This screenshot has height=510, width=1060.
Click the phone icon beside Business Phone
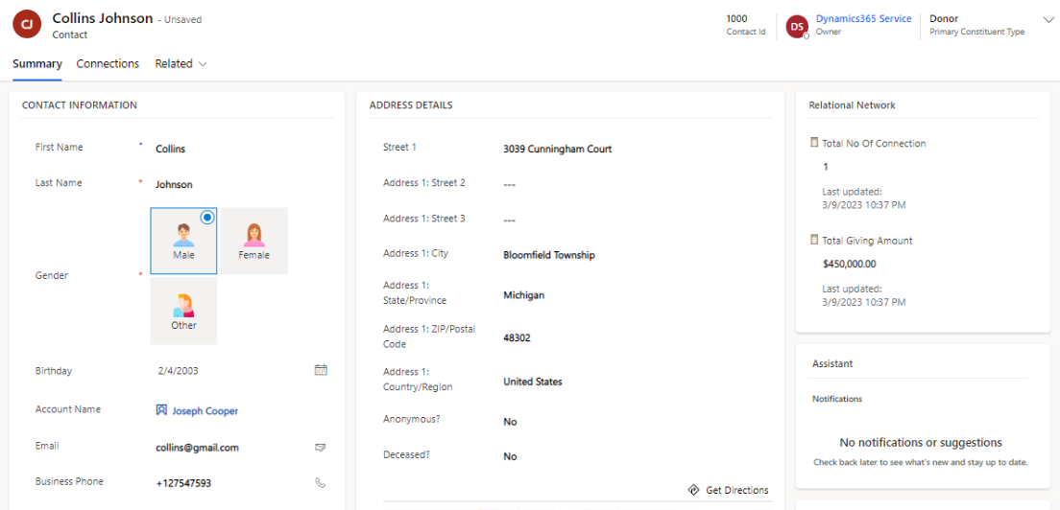[321, 483]
